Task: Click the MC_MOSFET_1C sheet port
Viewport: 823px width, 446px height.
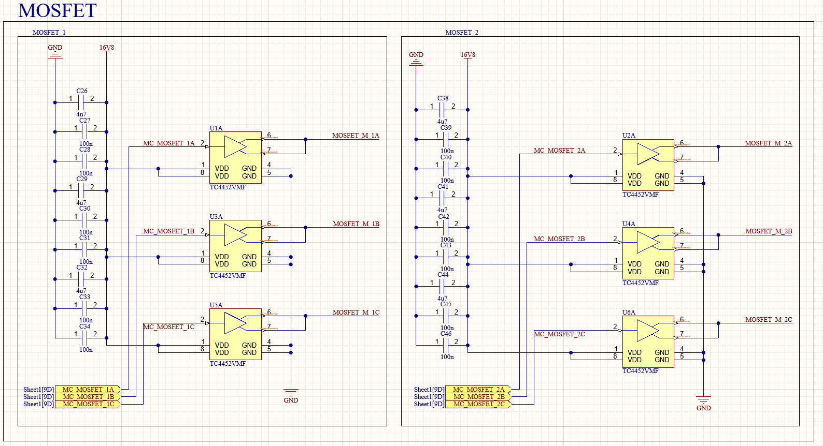Action: [x=88, y=404]
